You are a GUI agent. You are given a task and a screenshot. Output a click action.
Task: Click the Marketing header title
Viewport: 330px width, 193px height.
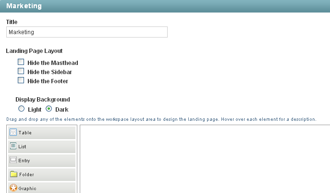pos(24,6)
